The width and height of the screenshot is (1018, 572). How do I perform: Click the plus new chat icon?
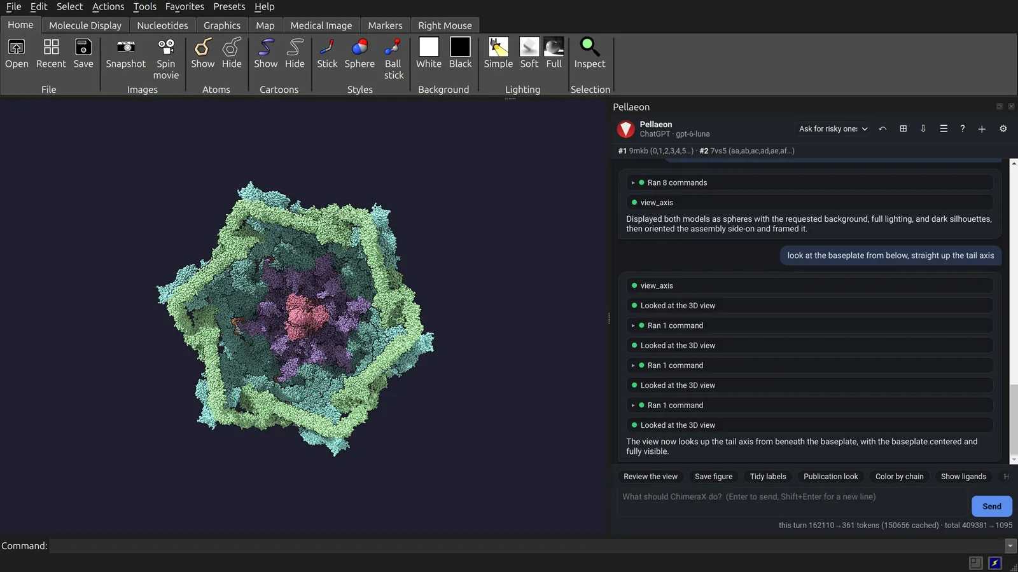(982, 129)
